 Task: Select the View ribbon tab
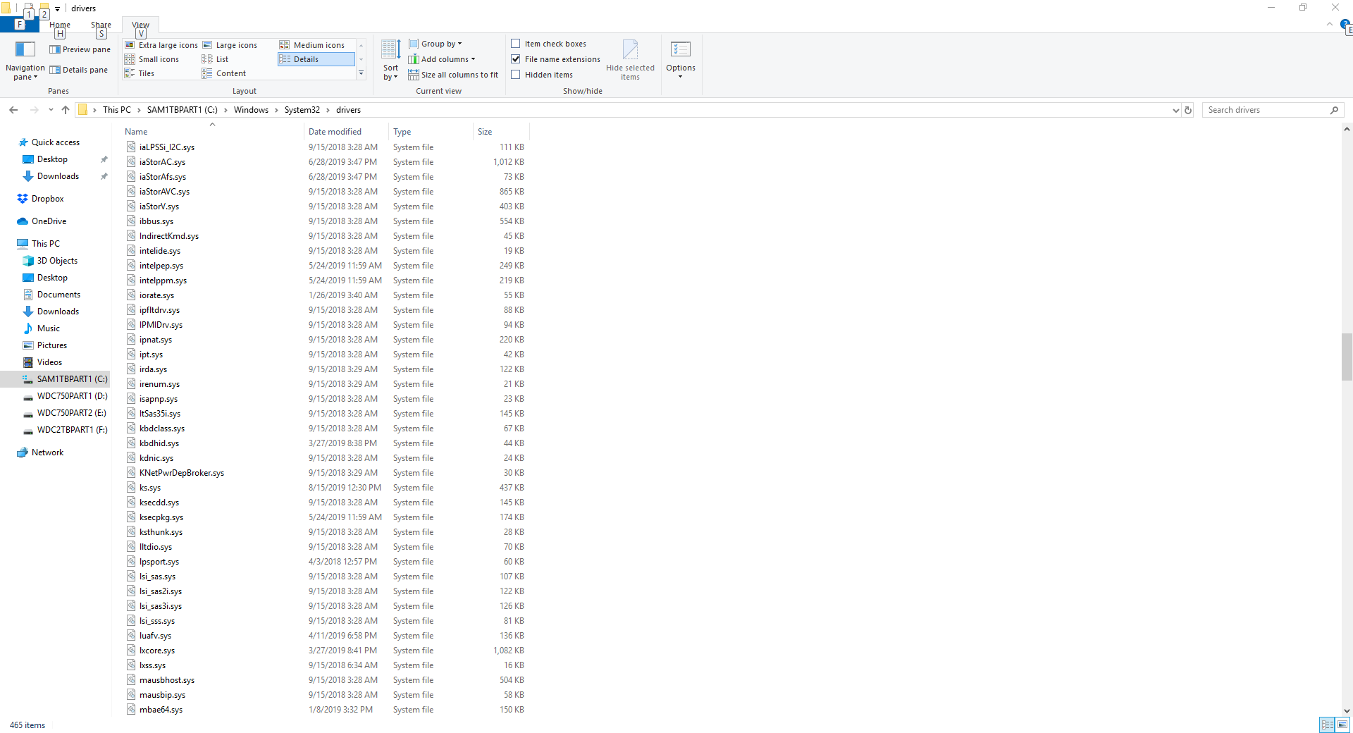point(141,25)
